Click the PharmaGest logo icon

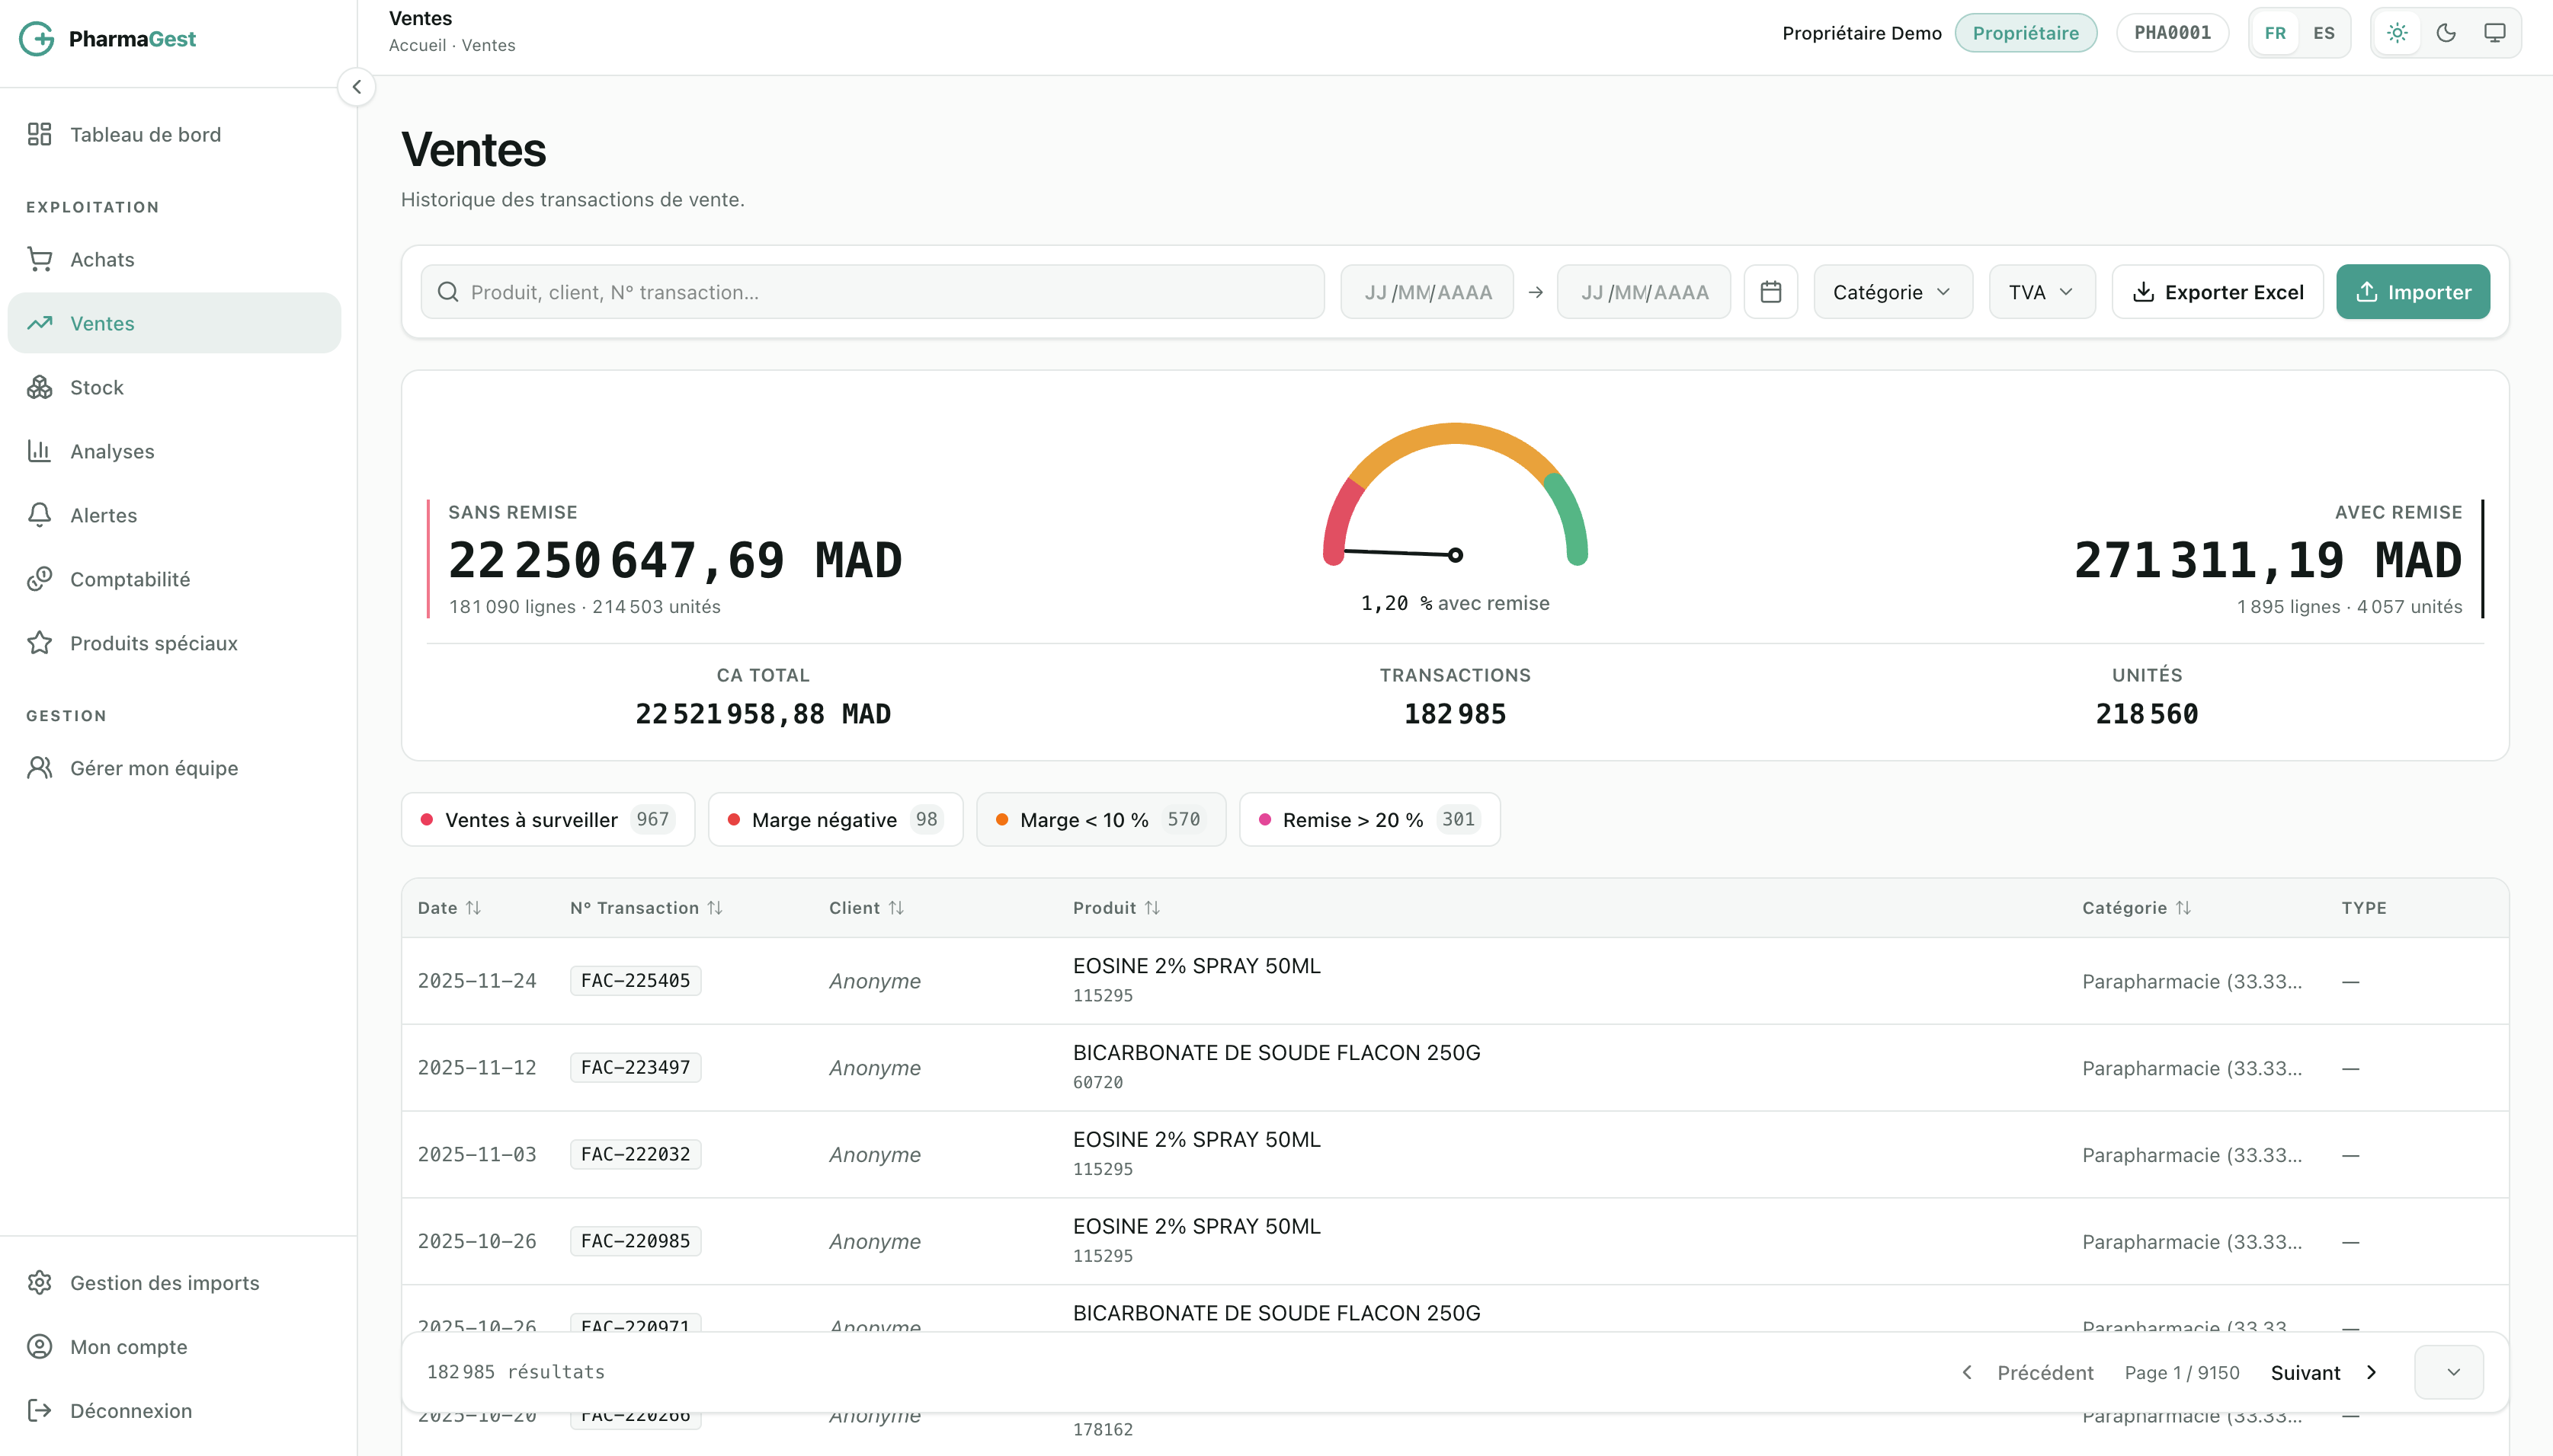37,39
